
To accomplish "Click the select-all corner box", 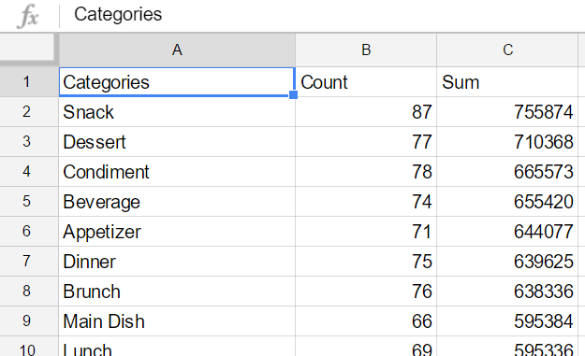I will point(27,48).
